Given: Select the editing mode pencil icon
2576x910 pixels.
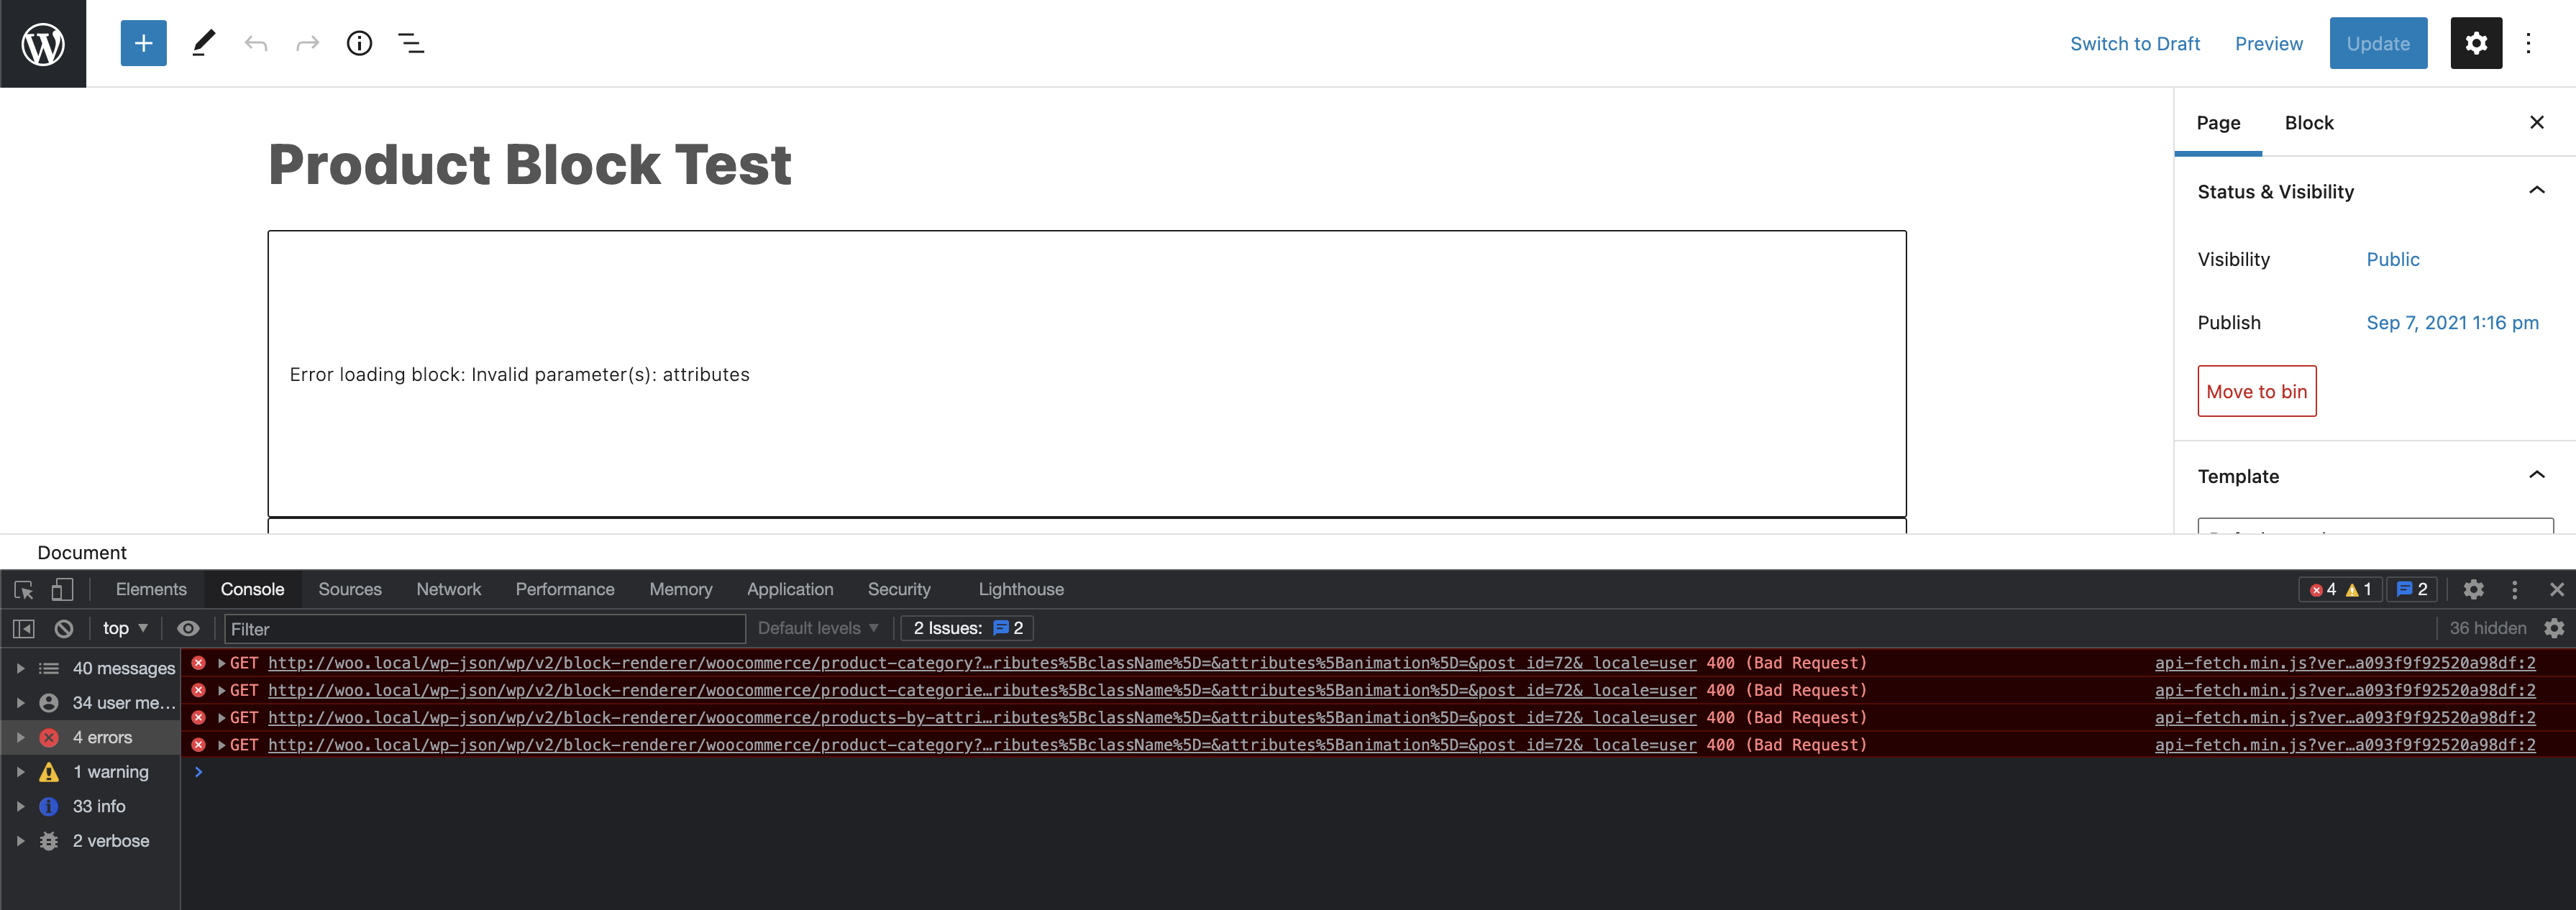Looking at the screenshot, I should 204,43.
